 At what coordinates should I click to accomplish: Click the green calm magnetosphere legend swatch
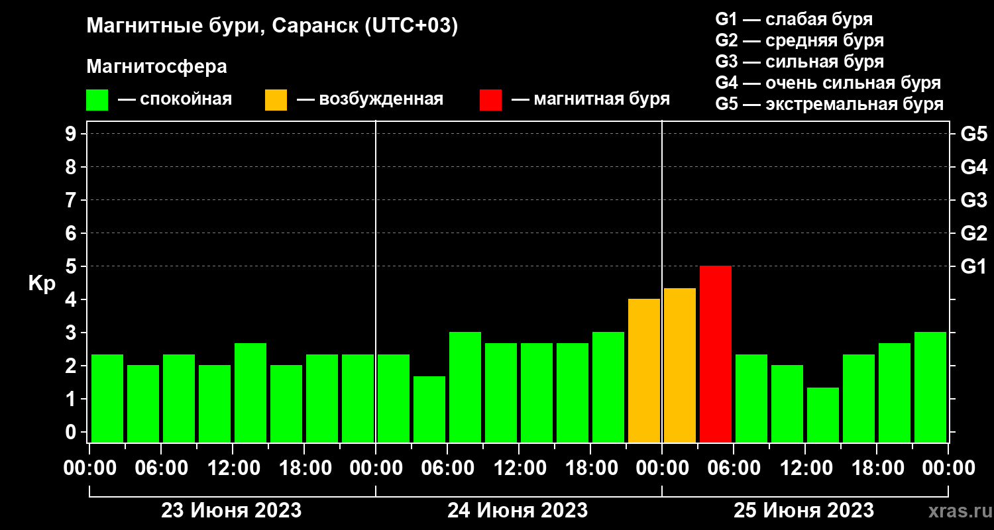(x=97, y=100)
